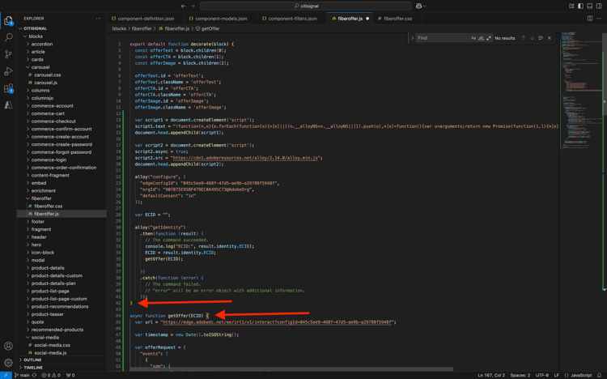Click the main branch status button
Viewport: 607px width, 379px height.
coord(23,375)
